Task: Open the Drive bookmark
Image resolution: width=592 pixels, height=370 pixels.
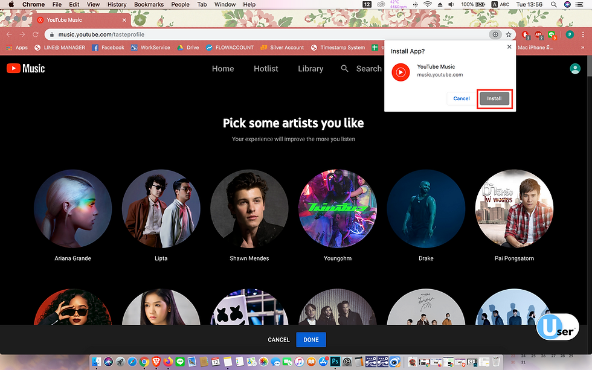Action: [188, 48]
